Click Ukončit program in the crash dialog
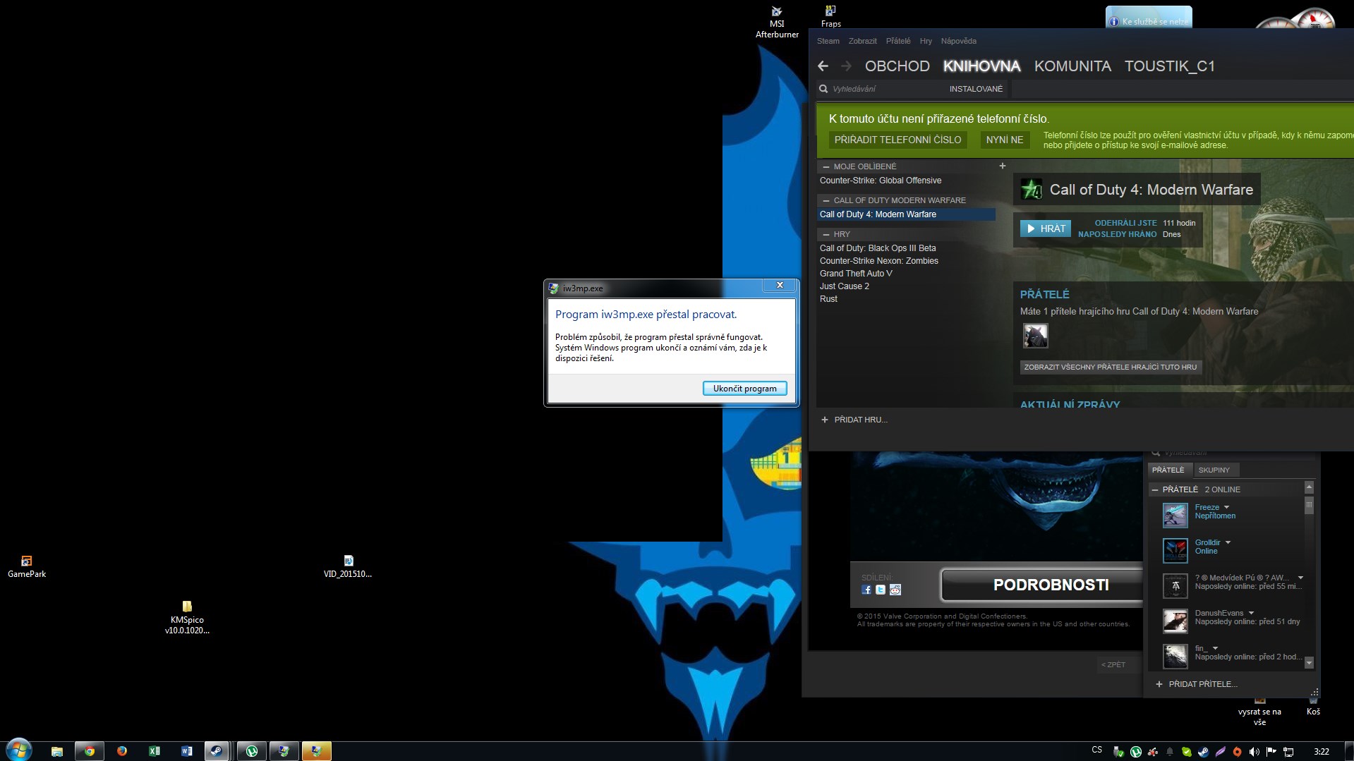 point(744,389)
